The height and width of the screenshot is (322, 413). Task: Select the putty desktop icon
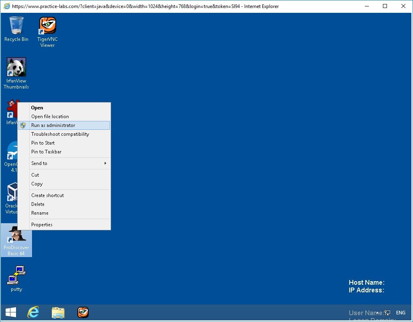(16, 279)
